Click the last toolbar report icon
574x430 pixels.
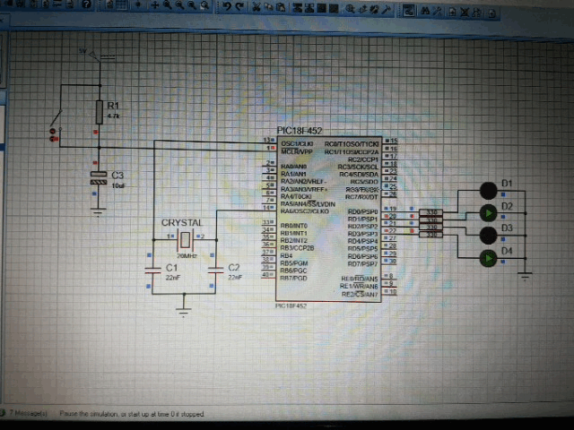pos(492,13)
